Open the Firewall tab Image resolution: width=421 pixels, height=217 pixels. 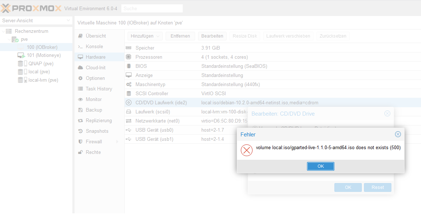click(99, 142)
